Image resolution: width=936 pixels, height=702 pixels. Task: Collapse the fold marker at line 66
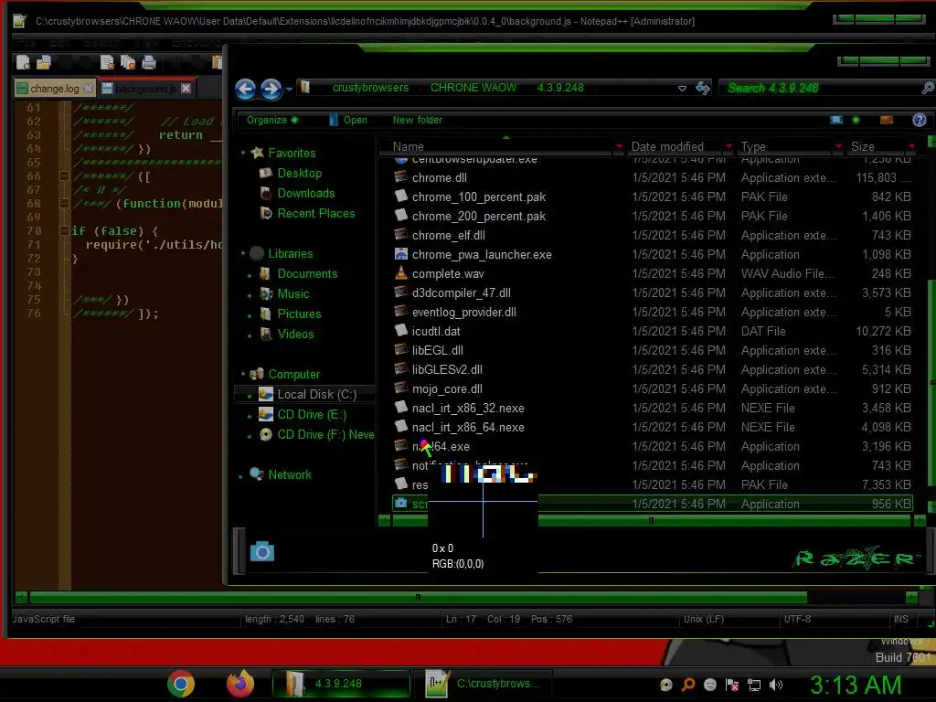pos(63,176)
